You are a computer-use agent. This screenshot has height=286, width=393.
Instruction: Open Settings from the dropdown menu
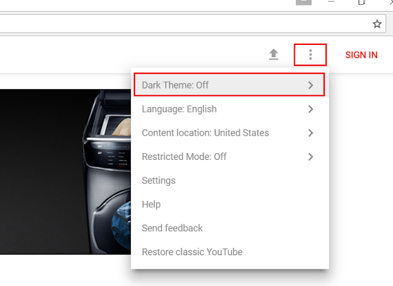point(230,180)
